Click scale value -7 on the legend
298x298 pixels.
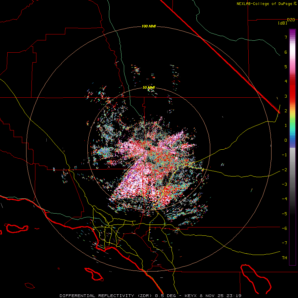coord(284,243)
